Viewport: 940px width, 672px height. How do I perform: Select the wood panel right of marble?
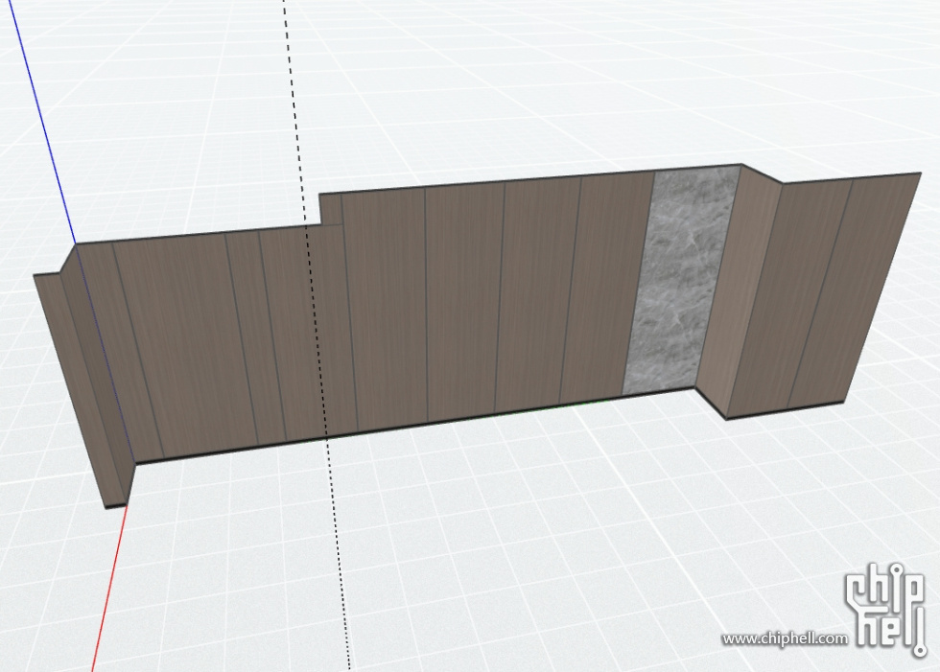[x=739, y=293]
